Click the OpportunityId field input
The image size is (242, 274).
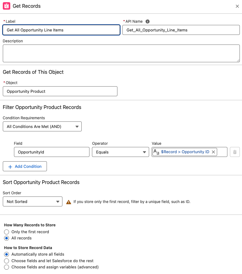click(52, 152)
